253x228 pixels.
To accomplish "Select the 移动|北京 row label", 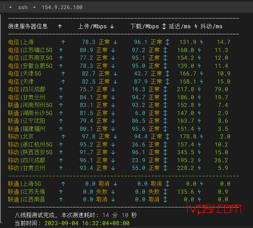I will click(21, 137).
